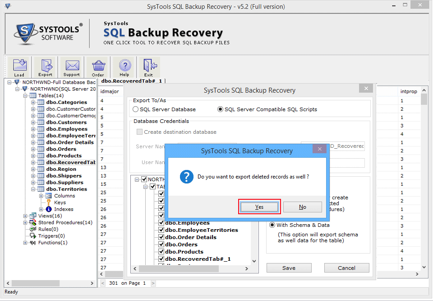Select SQL Server Compatible SQL Scripts option
The height and width of the screenshot is (301, 433).
click(220, 109)
